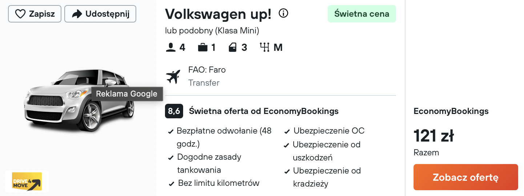Save this offer with Zapisz button
524x196 pixels.
pyautogui.click(x=35, y=14)
